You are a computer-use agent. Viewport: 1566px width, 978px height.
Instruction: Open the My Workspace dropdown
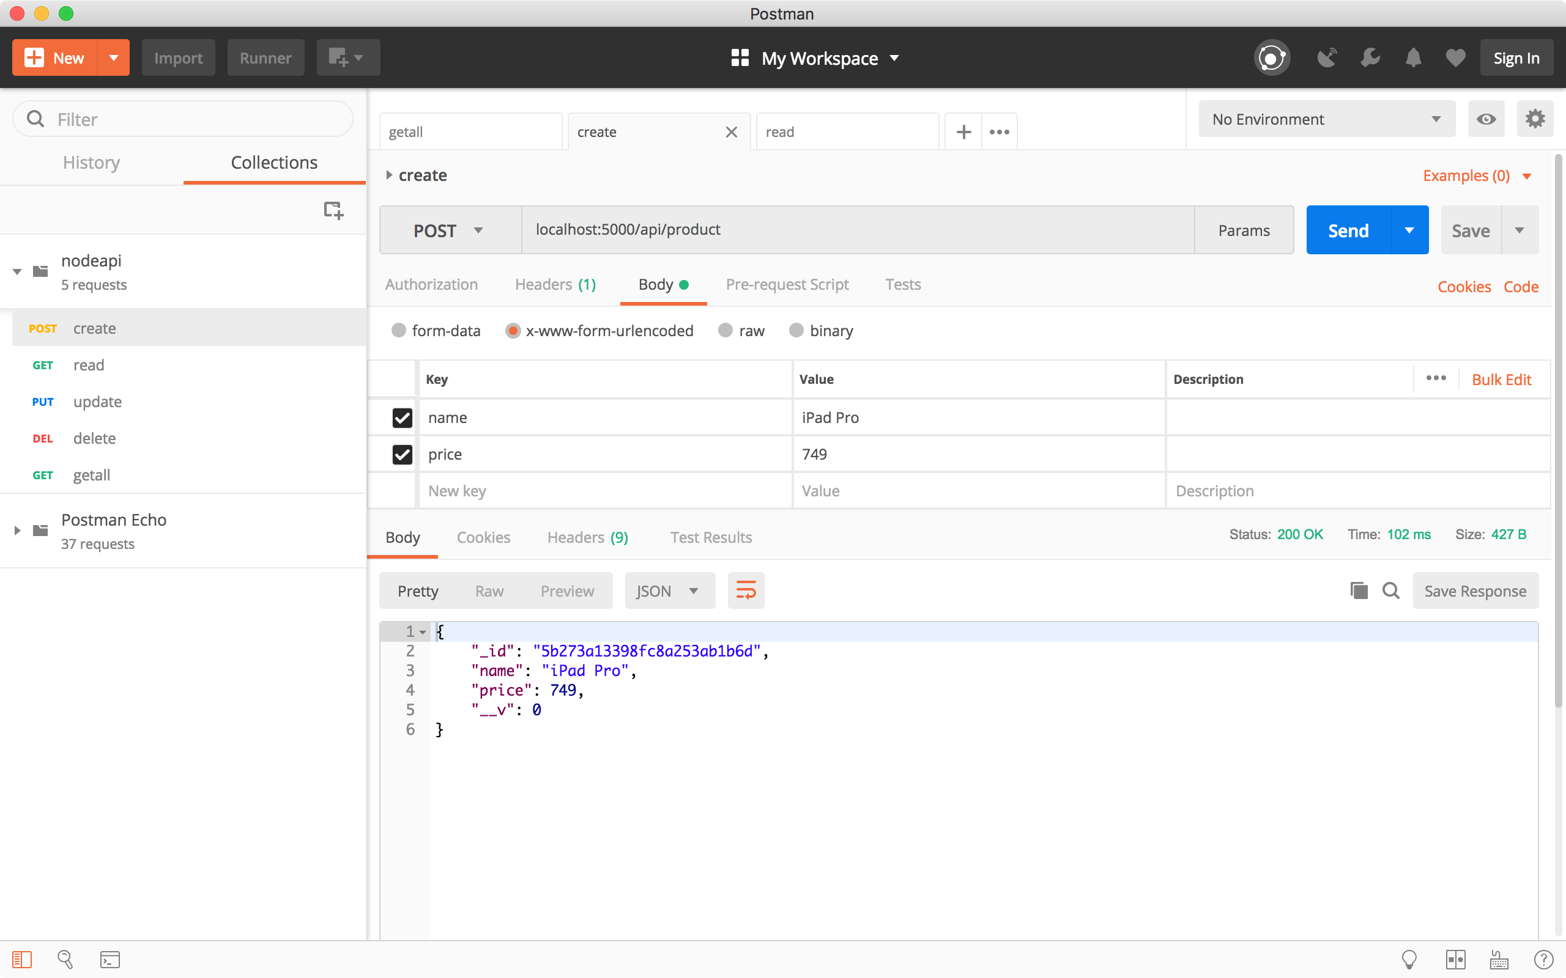(815, 58)
